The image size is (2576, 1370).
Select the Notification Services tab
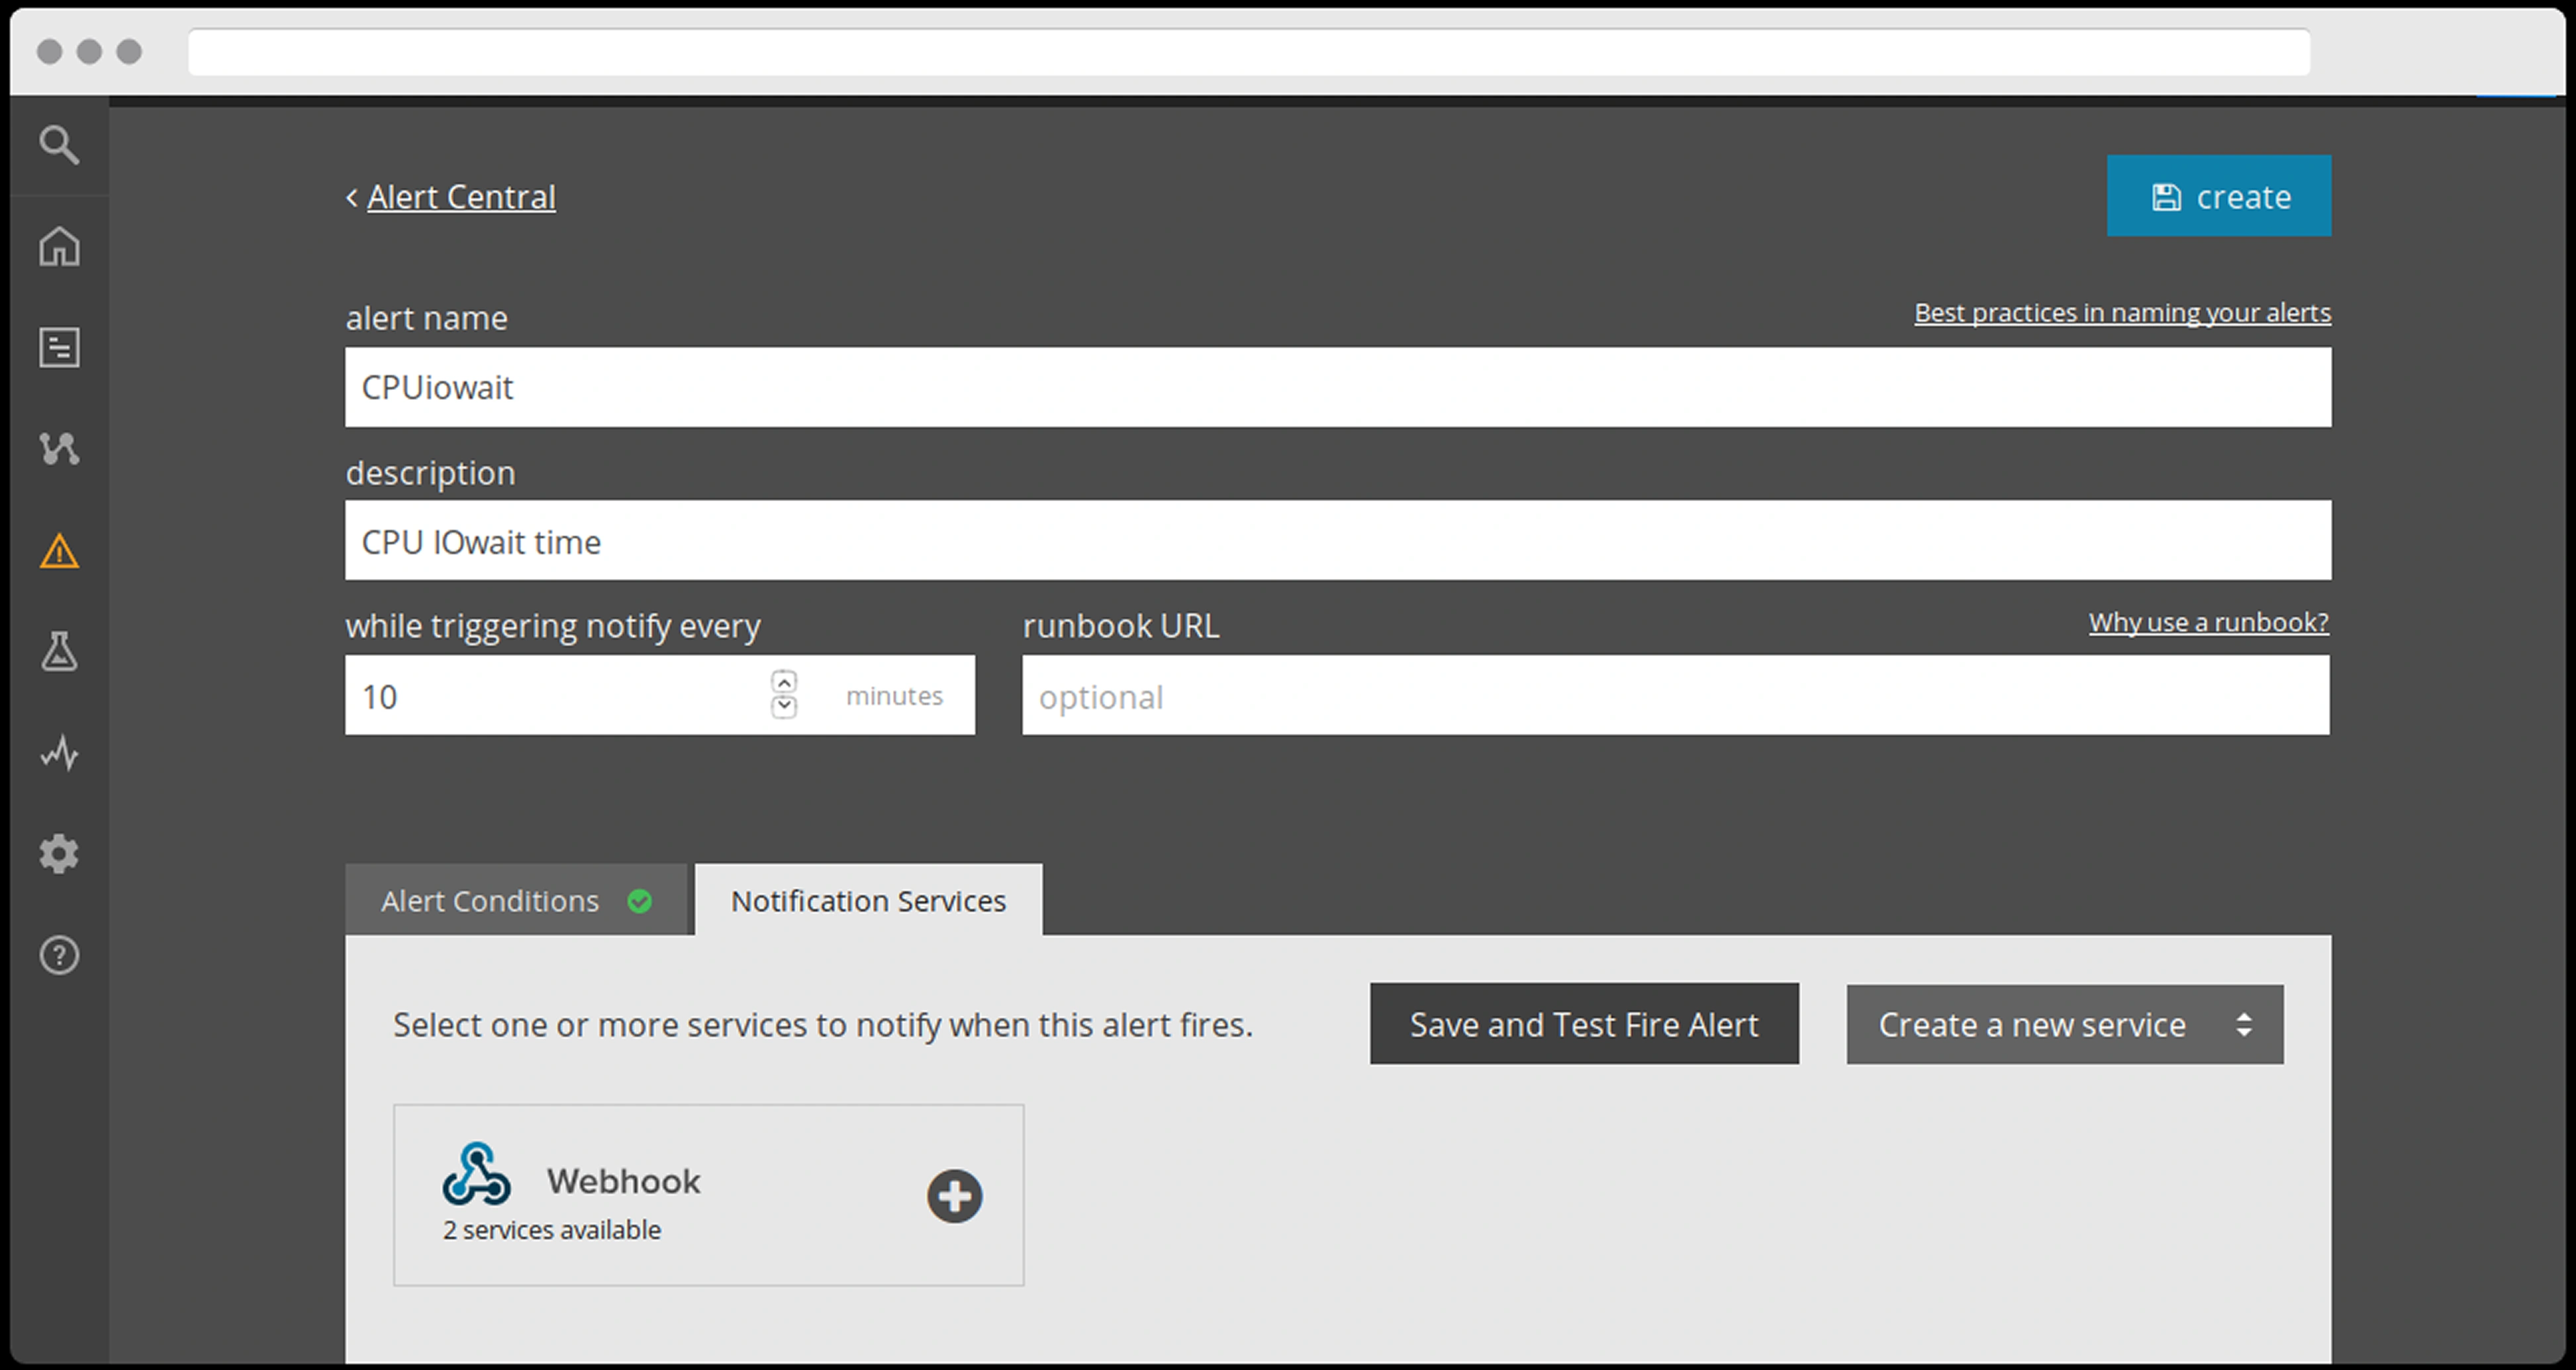pos(868,900)
